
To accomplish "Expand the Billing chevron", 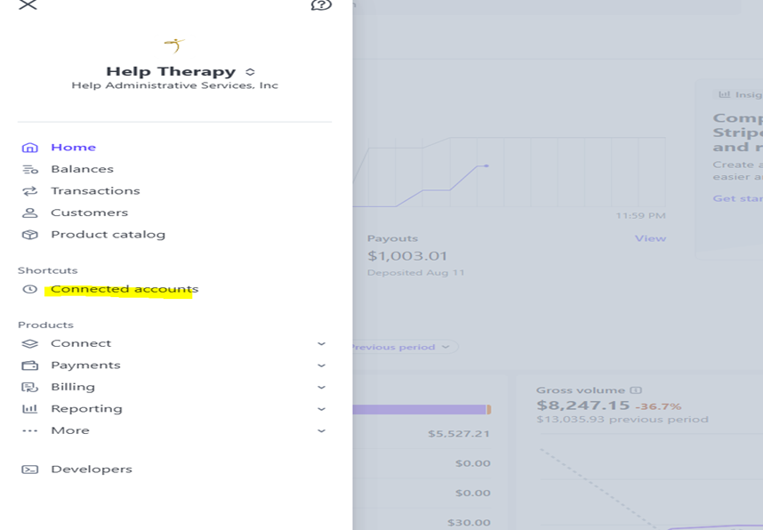I will [321, 388].
